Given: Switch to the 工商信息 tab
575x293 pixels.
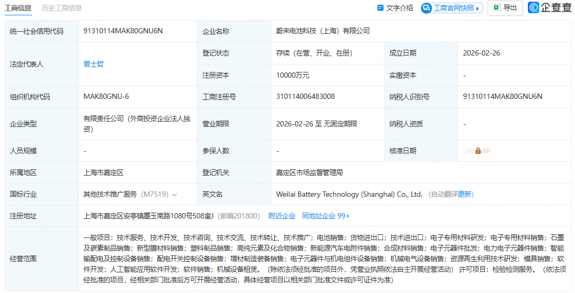Looking at the screenshot, I should click(x=18, y=8).
